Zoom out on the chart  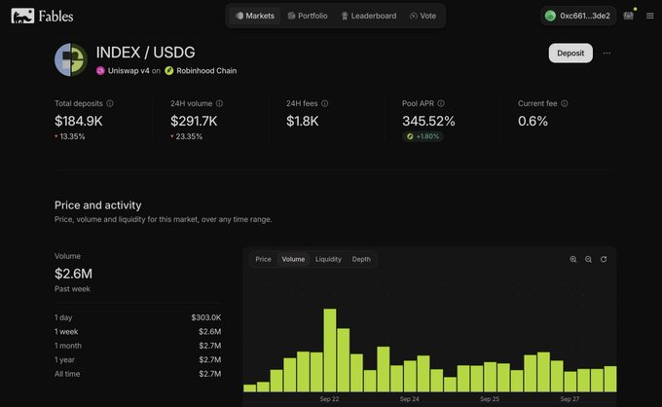click(588, 259)
